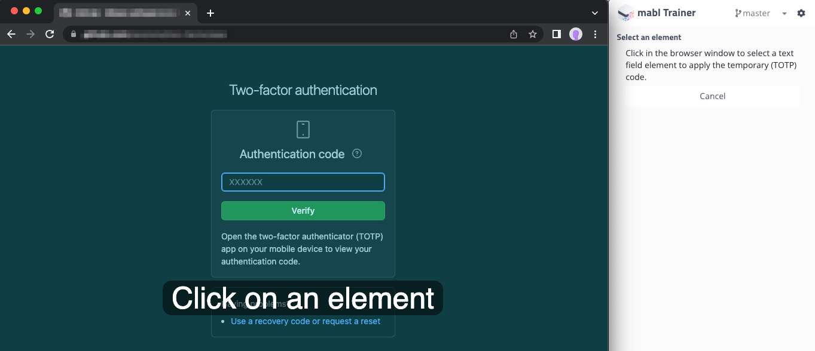Bookmark the page with star icon
Viewport: 815px width, 351px height.
pos(533,35)
